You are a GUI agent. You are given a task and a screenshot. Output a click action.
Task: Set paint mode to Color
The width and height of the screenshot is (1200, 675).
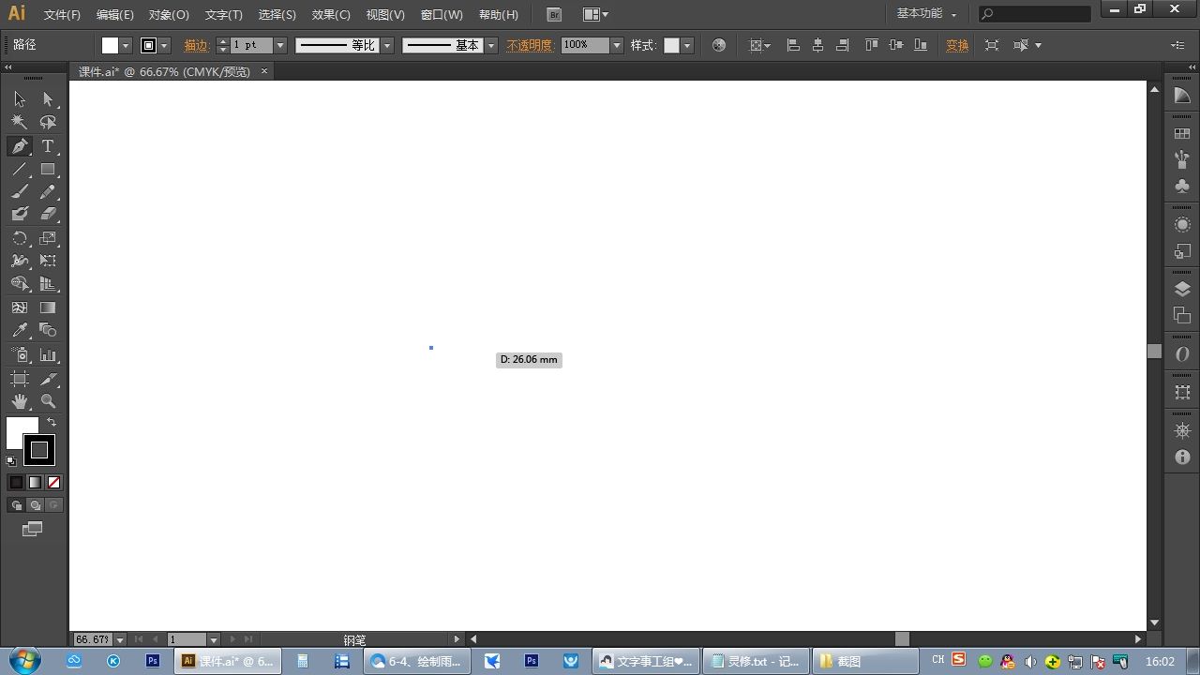[16, 482]
